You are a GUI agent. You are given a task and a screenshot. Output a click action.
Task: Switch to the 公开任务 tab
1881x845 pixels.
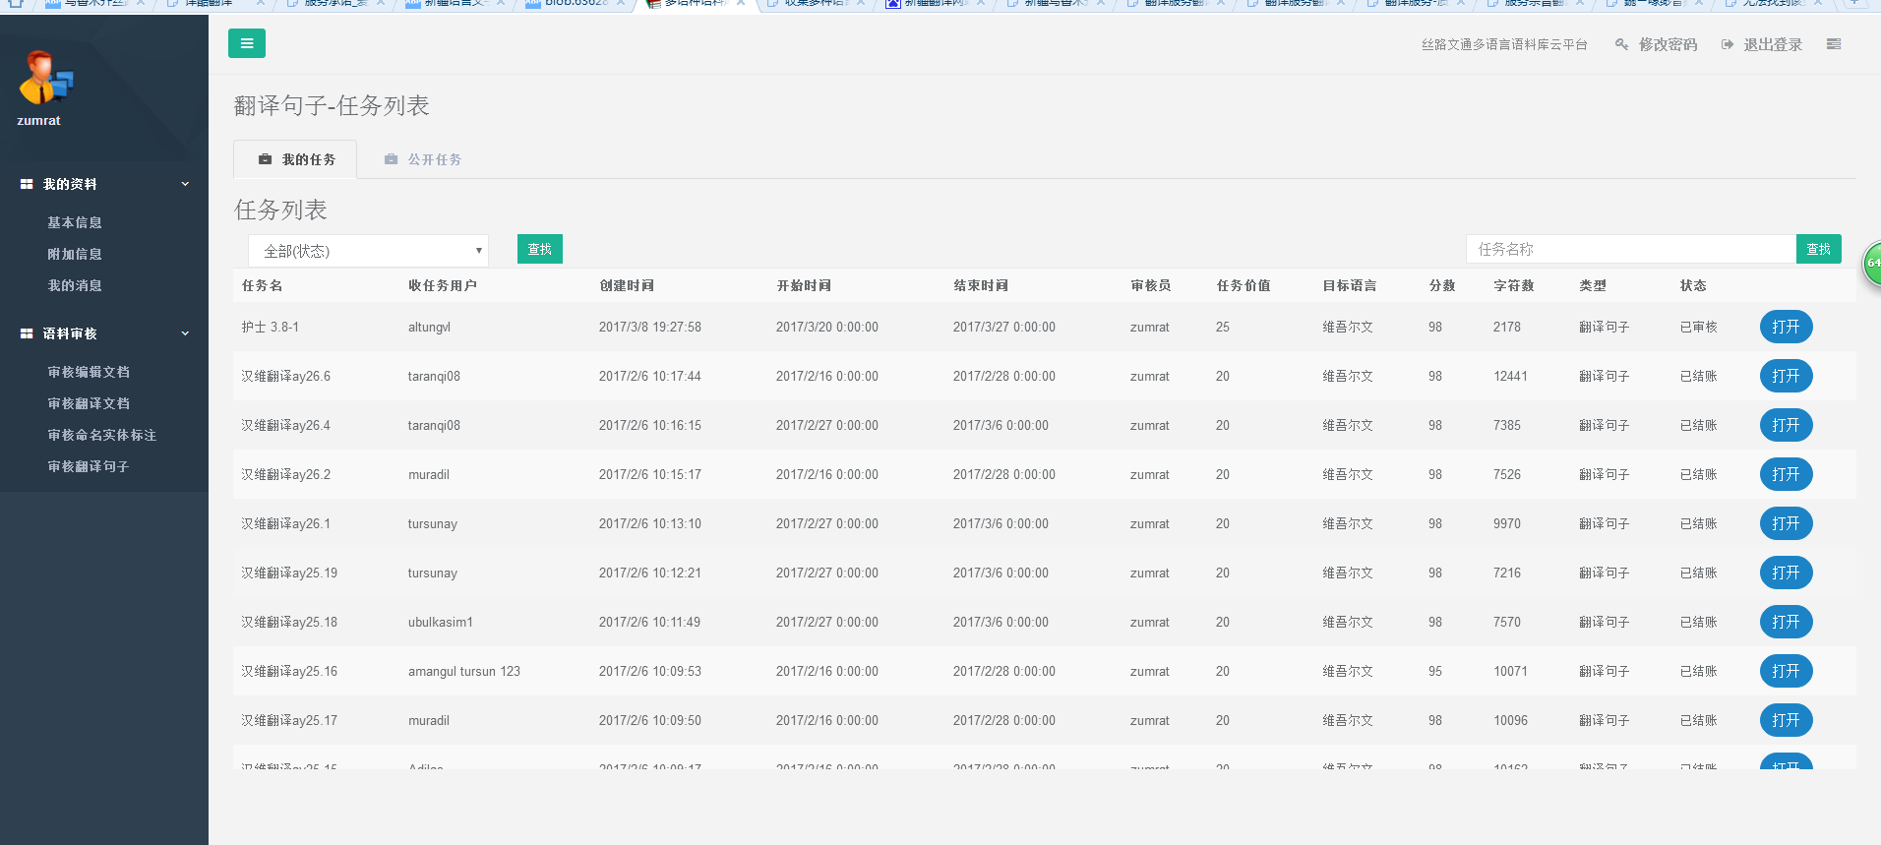coord(423,159)
